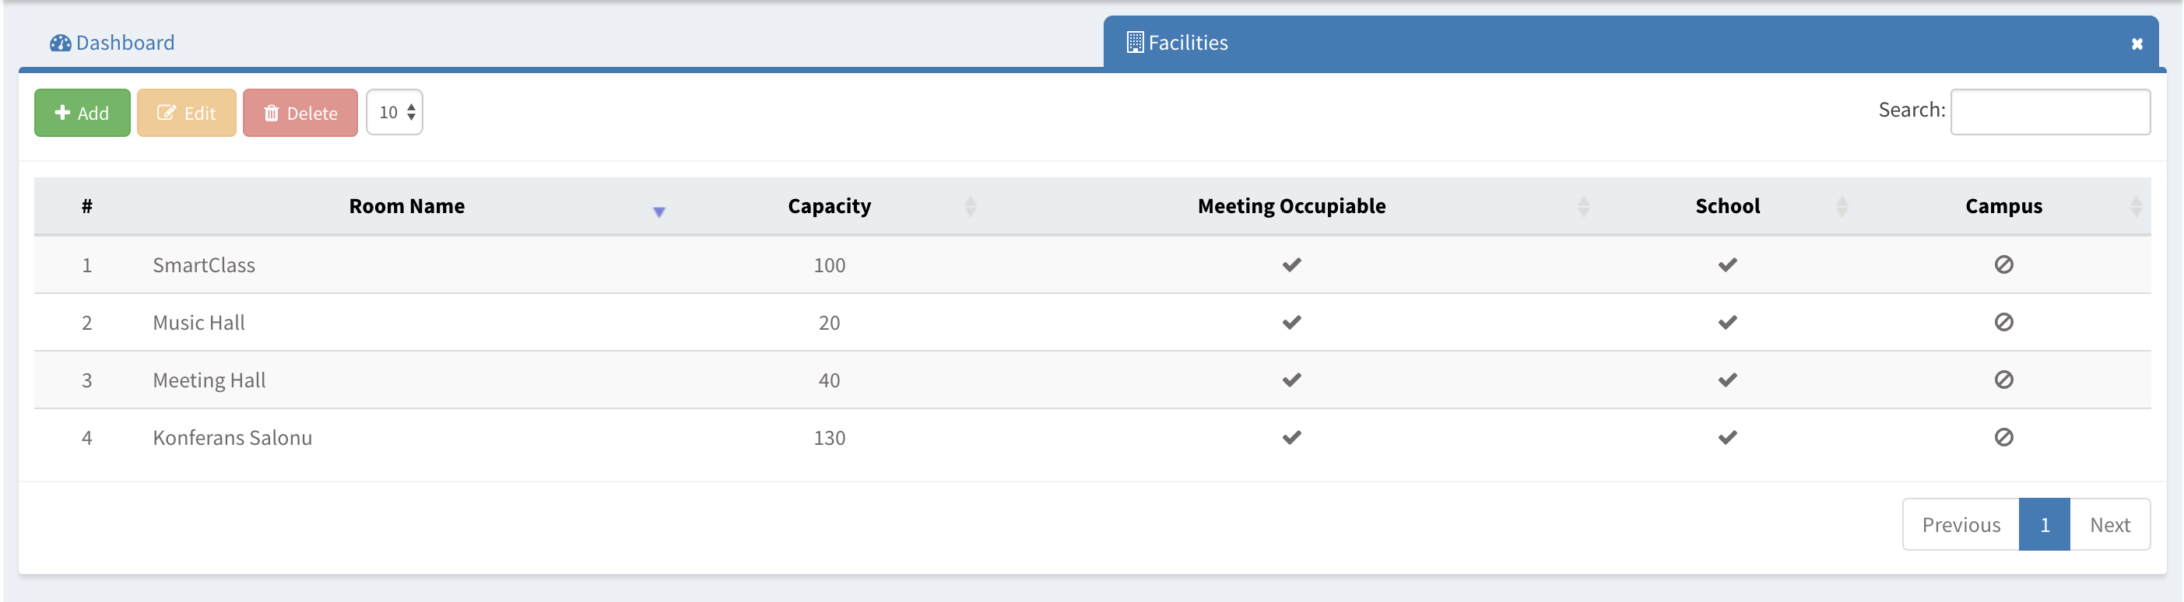
Task: Sort table by Room Name arrow
Action: point(658,212)
